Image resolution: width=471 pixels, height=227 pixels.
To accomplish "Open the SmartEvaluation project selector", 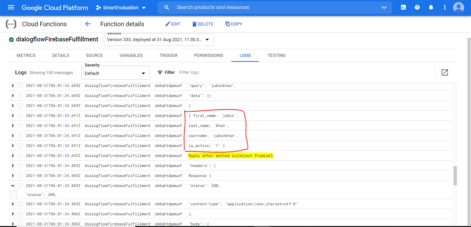I will tap(121, 8).
